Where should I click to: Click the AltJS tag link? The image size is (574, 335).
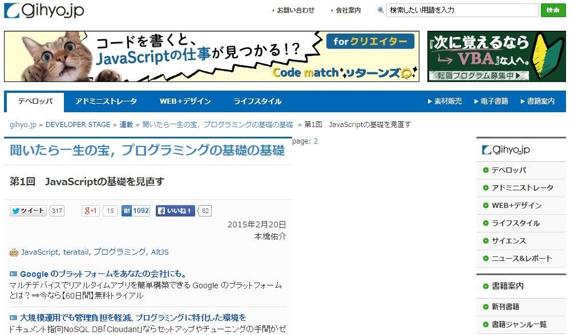pos(160,252)
